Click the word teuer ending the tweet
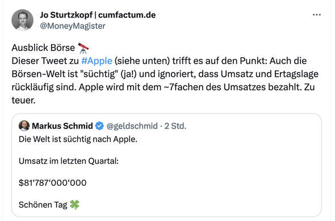The image size is (335, 221). coord(23,100)
